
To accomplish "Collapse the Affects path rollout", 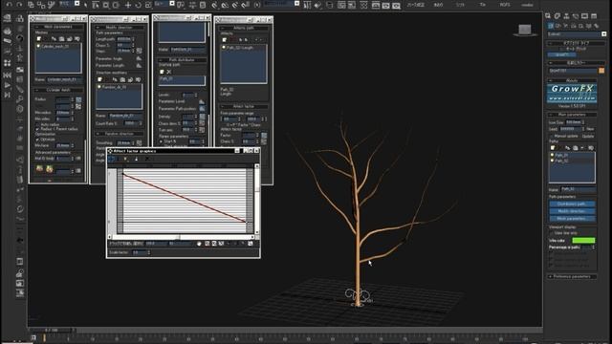I will tap(244, 28).
